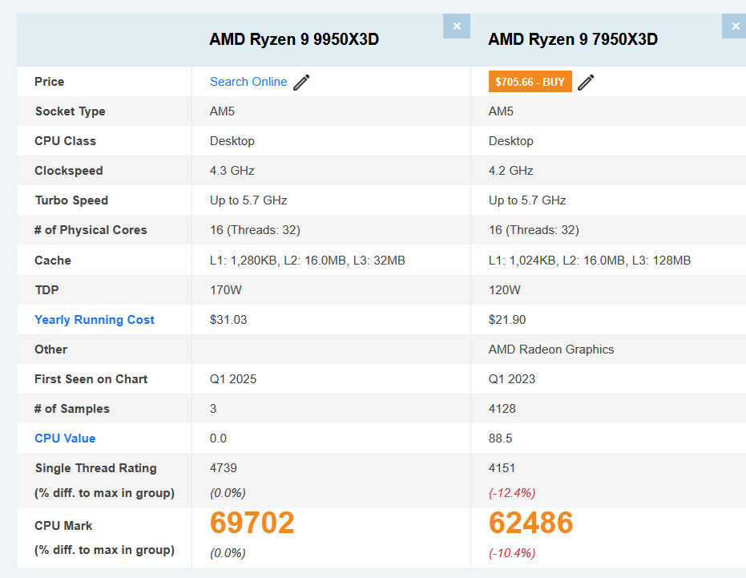Click the 4.2 GHz clockspeed value
This screenshot has height=578, width=746.
[x=511, y=171]
